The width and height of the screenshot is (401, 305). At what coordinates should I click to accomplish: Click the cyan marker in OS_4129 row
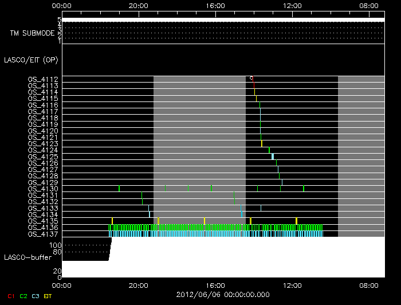pos(282,182)
